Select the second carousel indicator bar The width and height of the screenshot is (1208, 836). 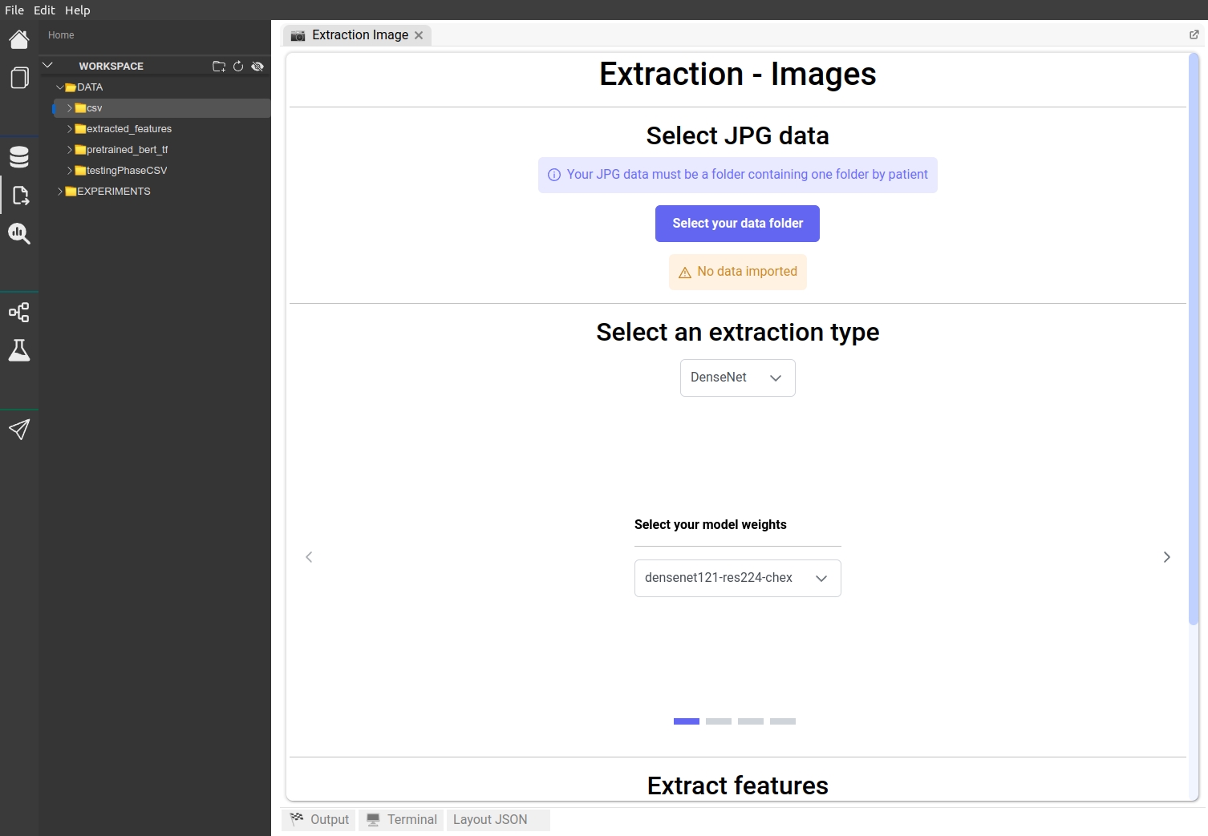pyautogui.click(x=718, y=721)
